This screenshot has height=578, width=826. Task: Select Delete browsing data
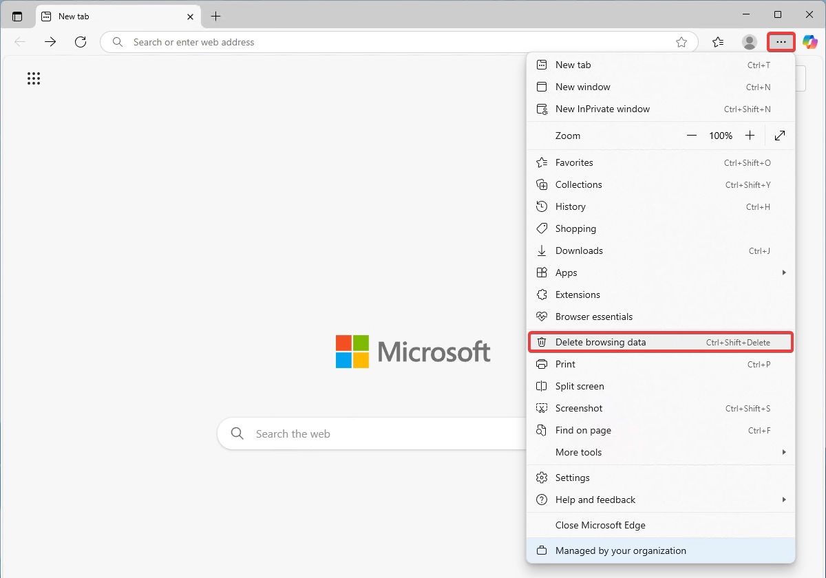(x=661, y=342)
